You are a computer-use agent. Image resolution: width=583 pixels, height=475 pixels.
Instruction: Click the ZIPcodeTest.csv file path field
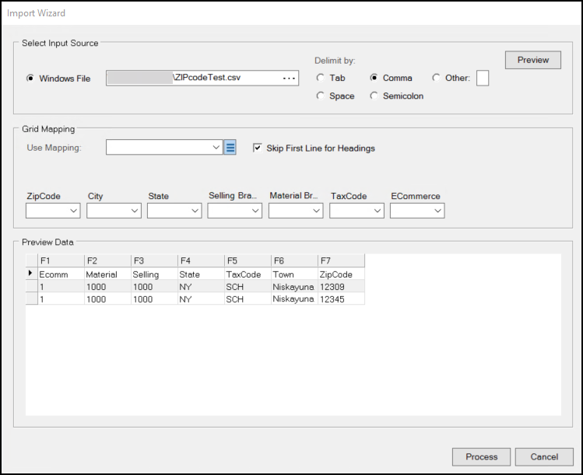(x=224, y=79)
